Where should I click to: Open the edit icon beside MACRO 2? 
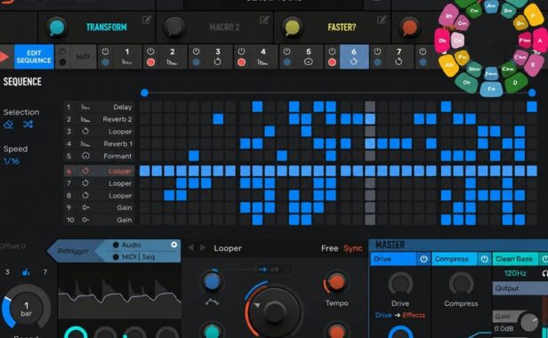[264, 20]
